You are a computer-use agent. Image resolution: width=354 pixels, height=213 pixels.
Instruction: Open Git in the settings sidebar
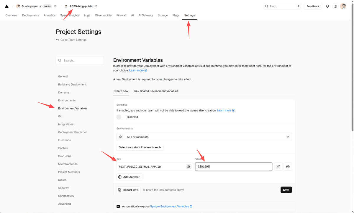(60, 117)
